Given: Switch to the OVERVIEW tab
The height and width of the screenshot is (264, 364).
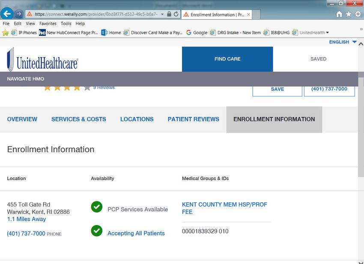Looking at the screenshot, I should pos(22,119).
